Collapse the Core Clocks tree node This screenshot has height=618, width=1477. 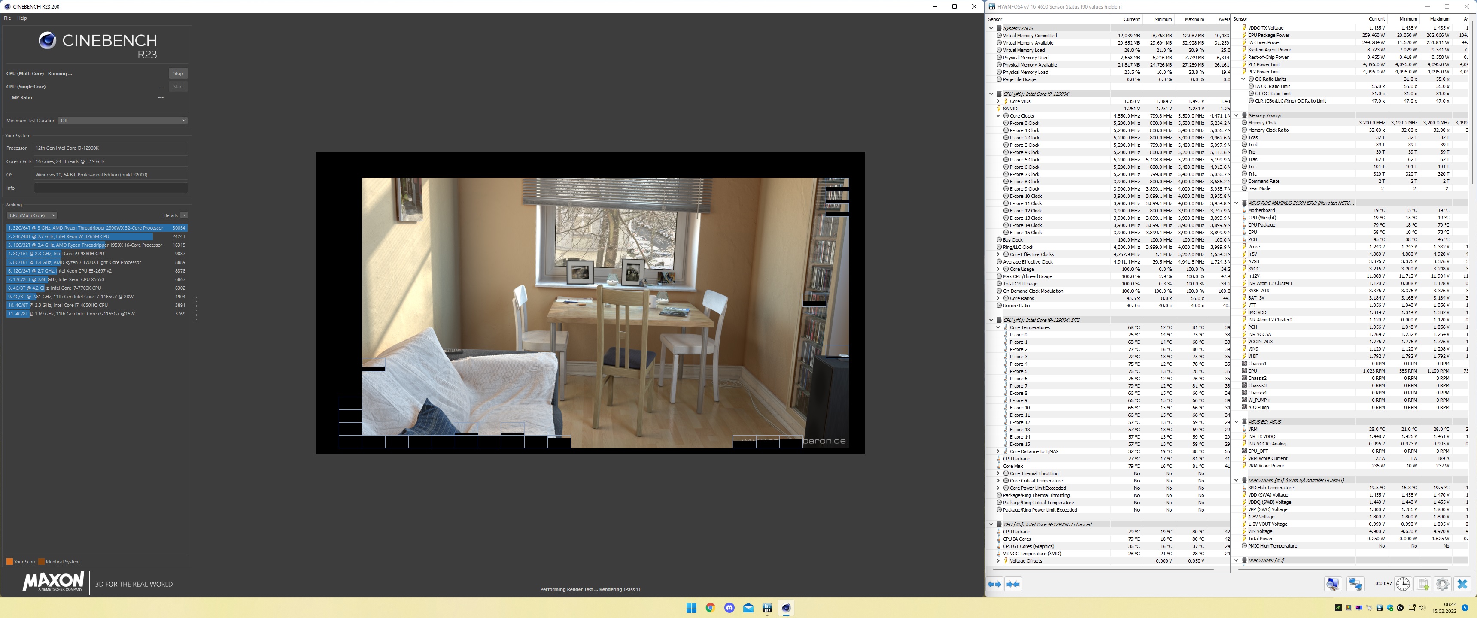(x=998, y=116)
